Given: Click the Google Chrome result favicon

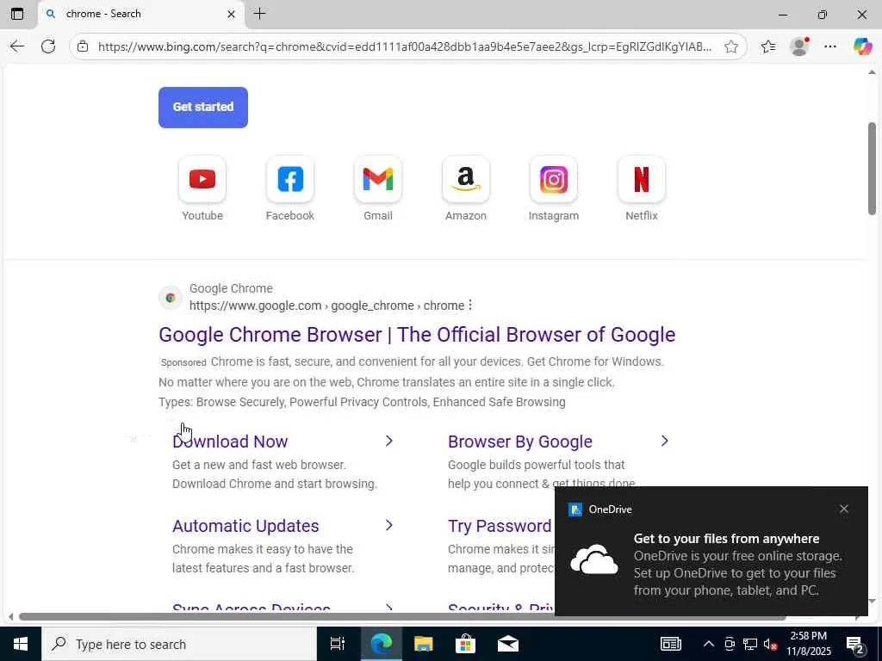Looking at the screenshot, I should [171, 297].
